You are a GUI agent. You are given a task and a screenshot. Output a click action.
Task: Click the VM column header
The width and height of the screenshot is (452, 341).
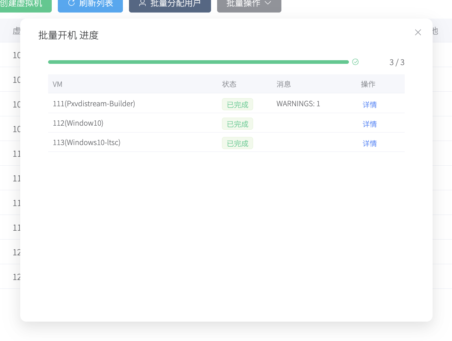click(57, 84)
